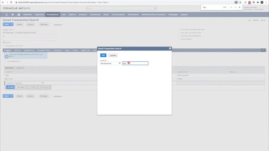Open the Lists menu

coord(63,15)
